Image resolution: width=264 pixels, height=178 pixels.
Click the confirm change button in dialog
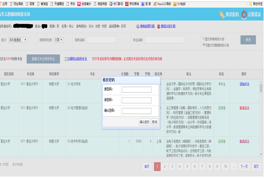point(144,122)
